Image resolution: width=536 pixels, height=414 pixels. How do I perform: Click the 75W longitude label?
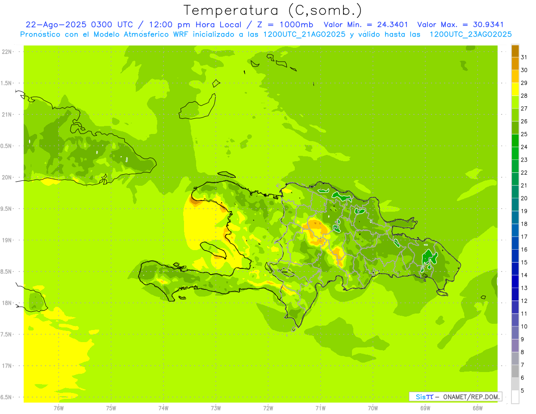click(111, 408)
